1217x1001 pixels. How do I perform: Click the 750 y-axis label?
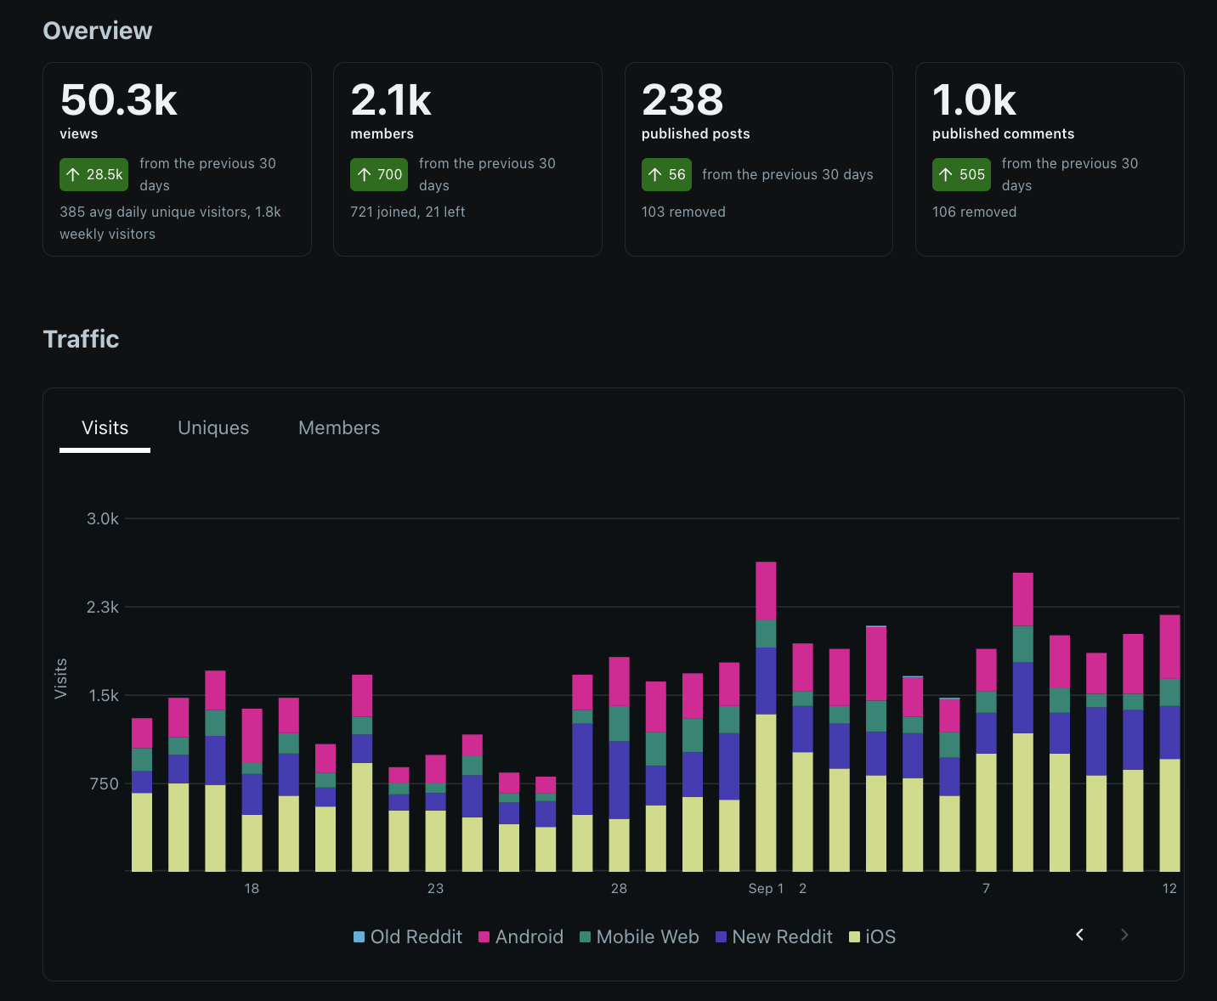point(104,783)
